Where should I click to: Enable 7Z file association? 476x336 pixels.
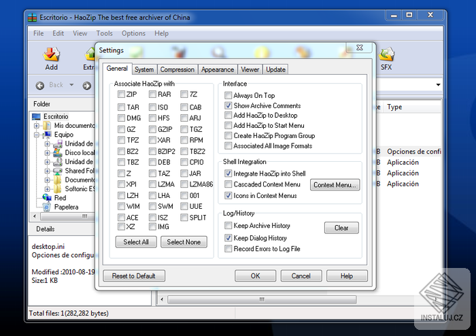tap(184, 95)
